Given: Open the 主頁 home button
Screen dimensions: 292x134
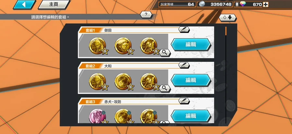Looking at the screenshot, I should [54, 5].
